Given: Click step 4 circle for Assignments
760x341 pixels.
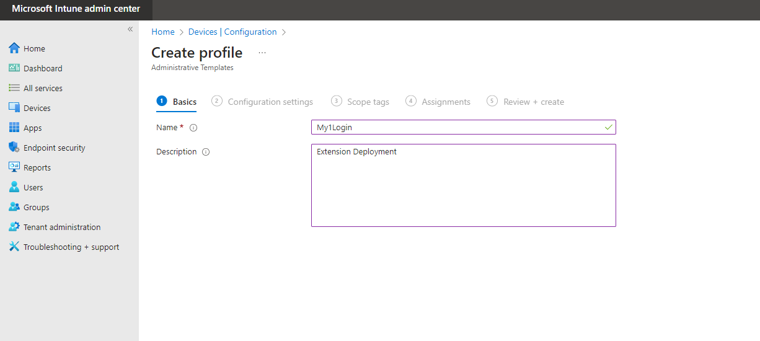Looking at the screenshot, I should click(x=411, y=101).
